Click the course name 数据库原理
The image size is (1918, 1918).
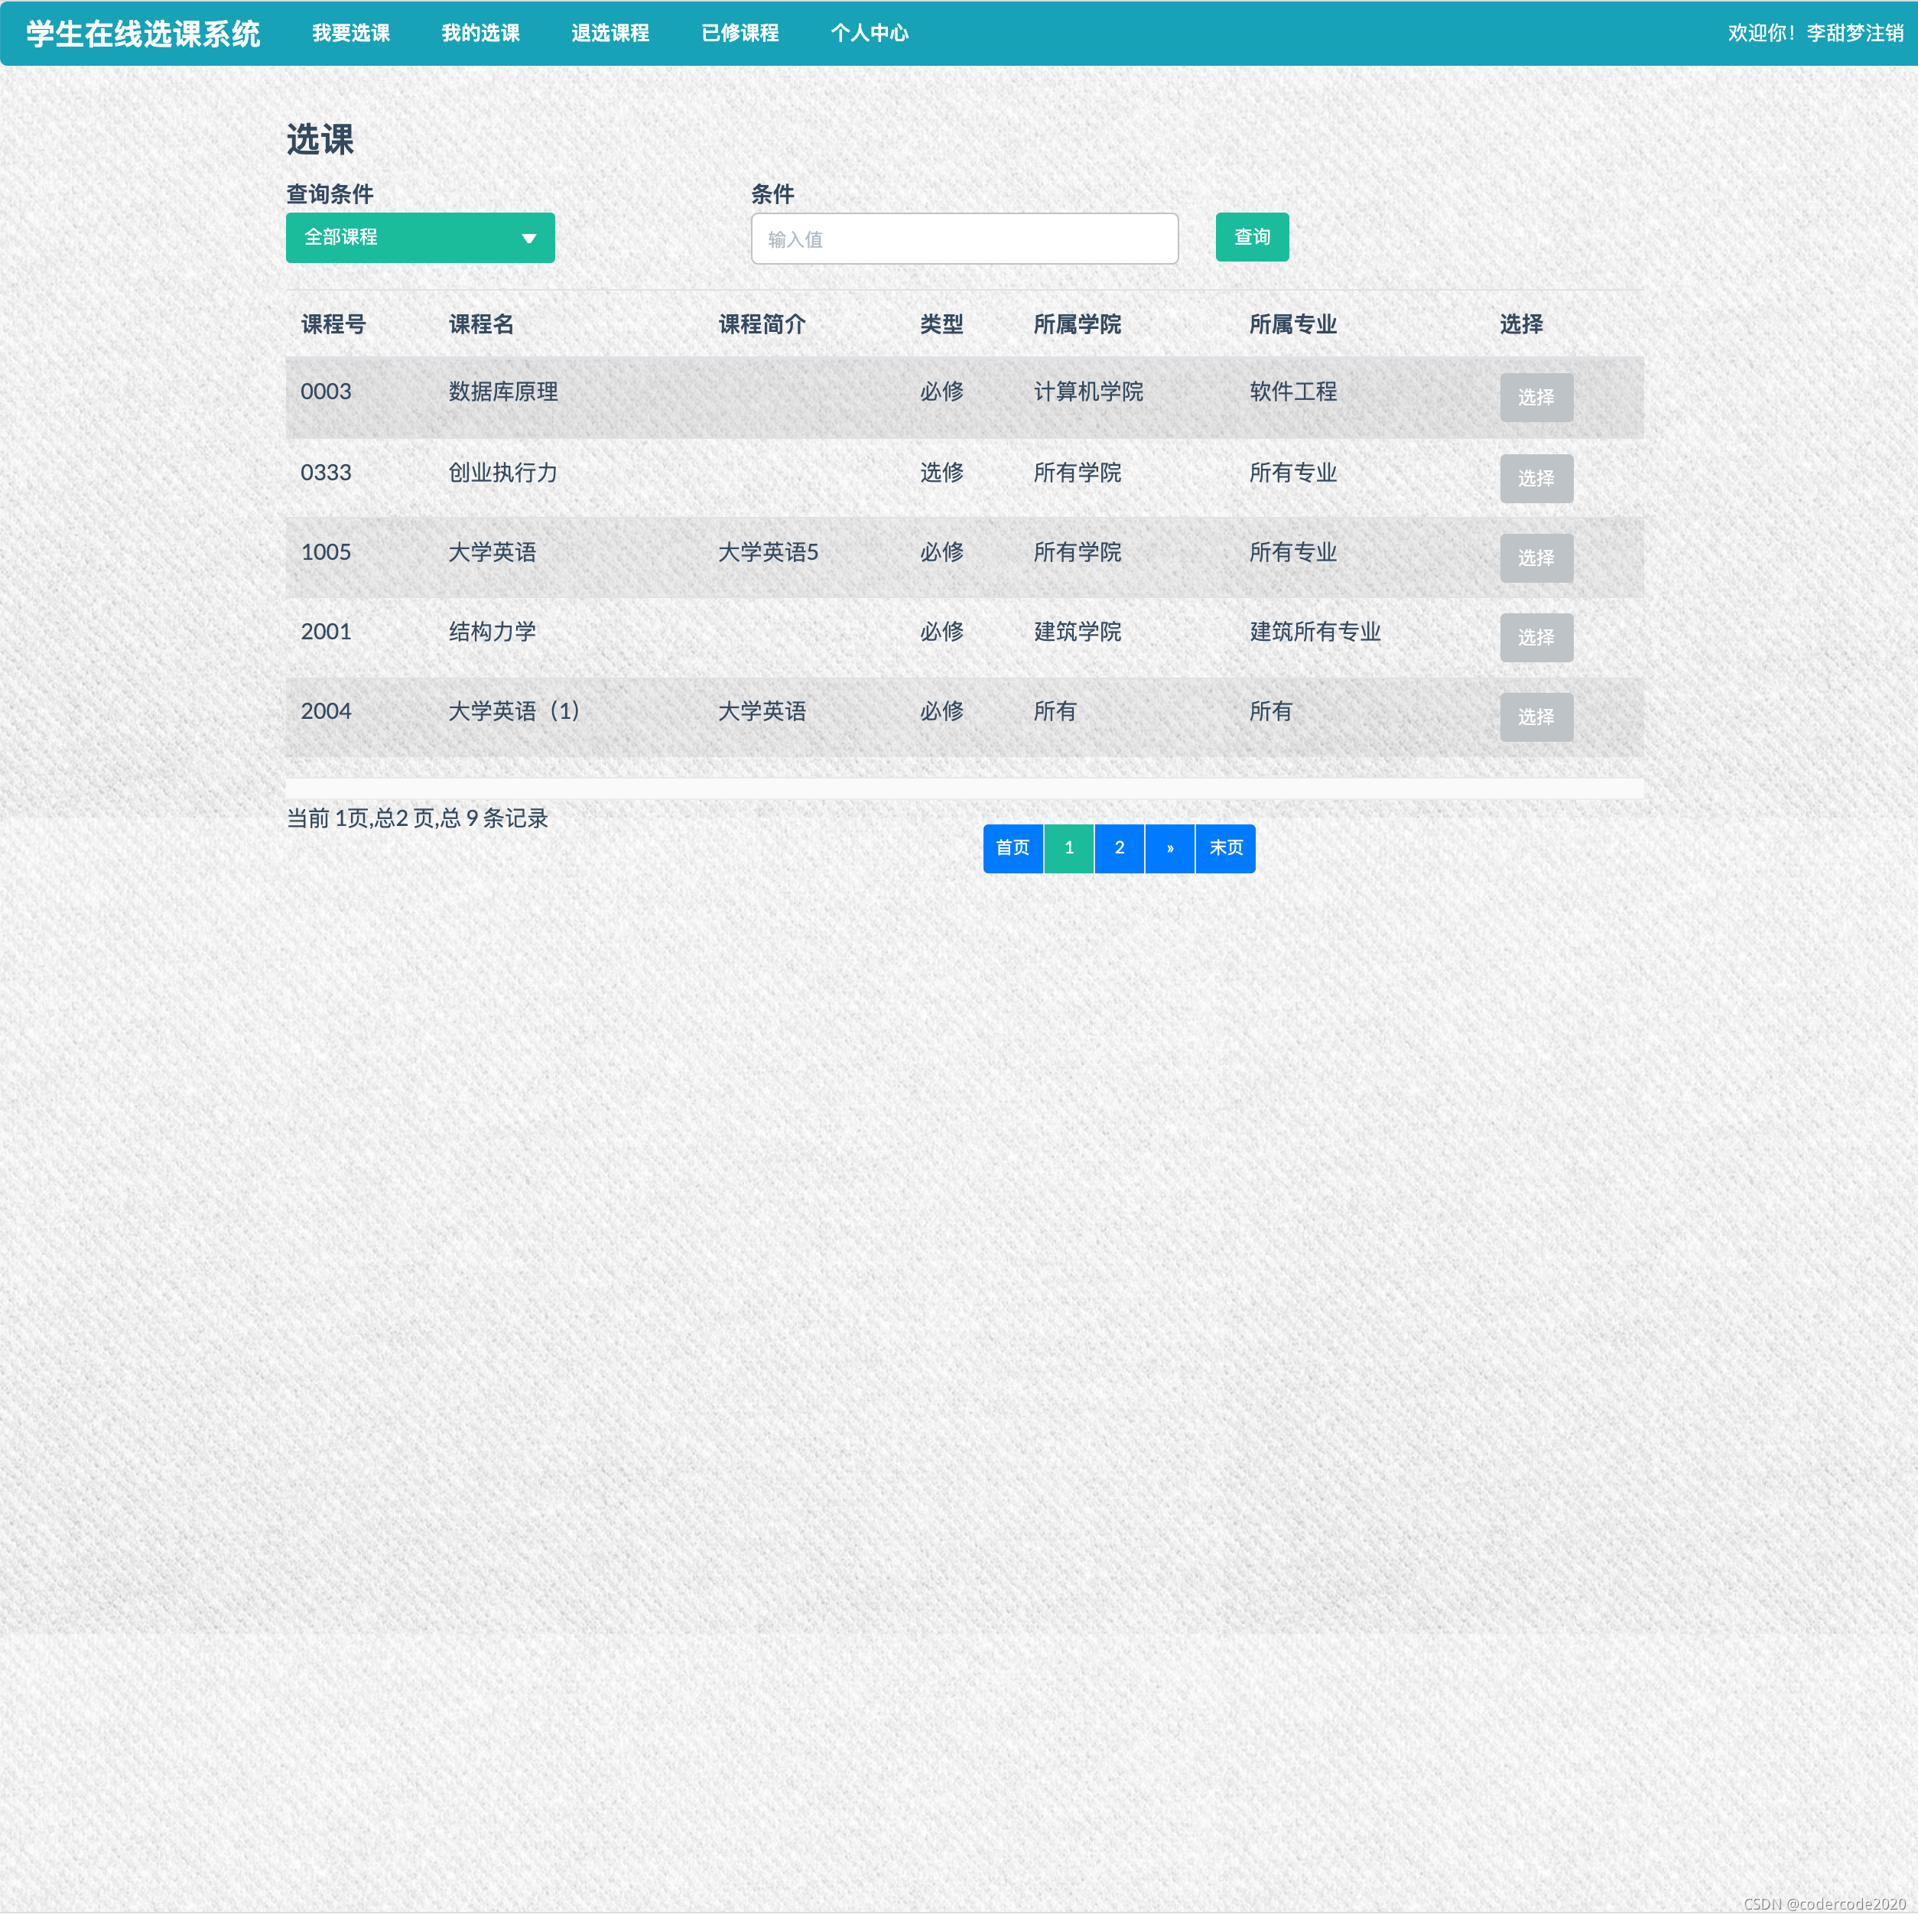(x=503, y=391)
